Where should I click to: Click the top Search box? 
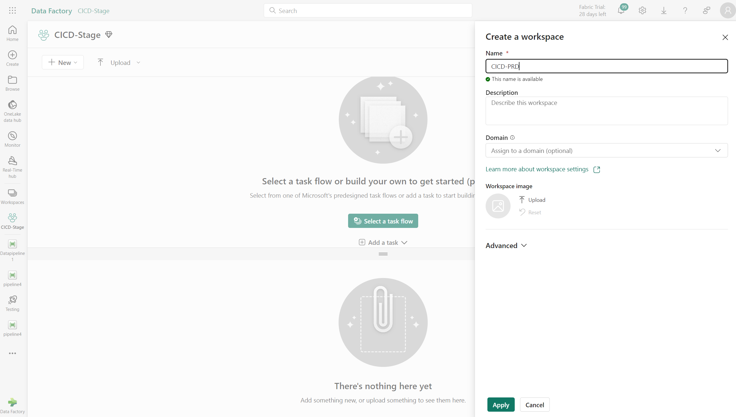pos(368,11)
